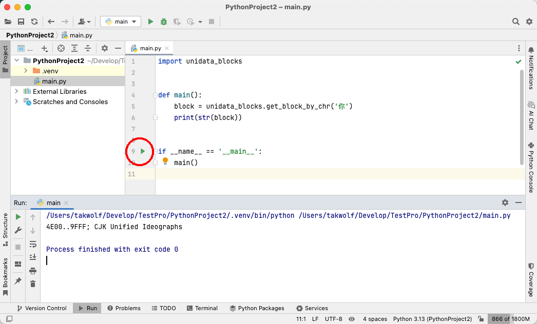Screen dimensions: 537x324
Task: Save all files with floppy disk icon
Action: point(21,22)
